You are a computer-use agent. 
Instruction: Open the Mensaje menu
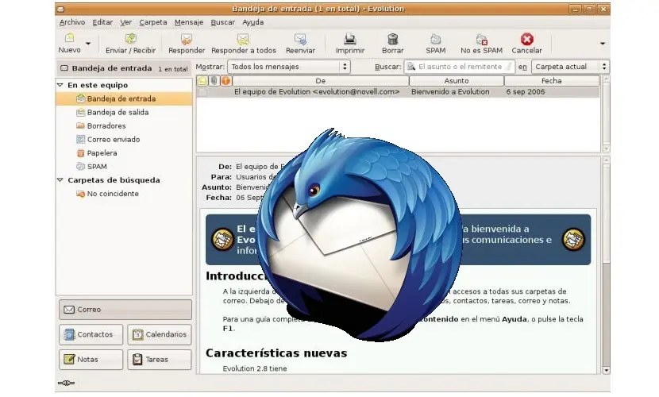(x=189, y=22)
